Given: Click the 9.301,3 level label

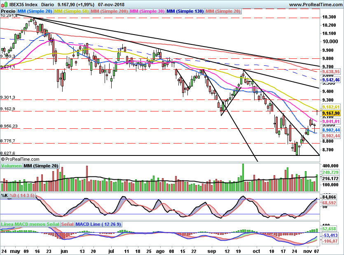Looking at the screenshot, I should click(x=8, y=97).
